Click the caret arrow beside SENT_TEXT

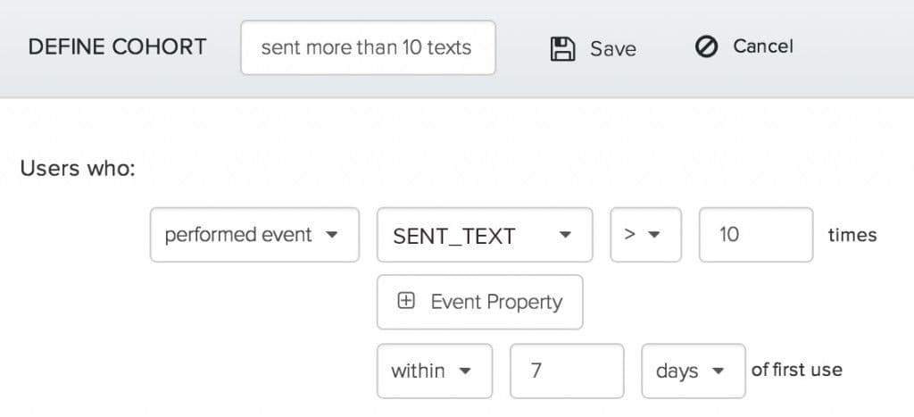click(x=564, y=236)
